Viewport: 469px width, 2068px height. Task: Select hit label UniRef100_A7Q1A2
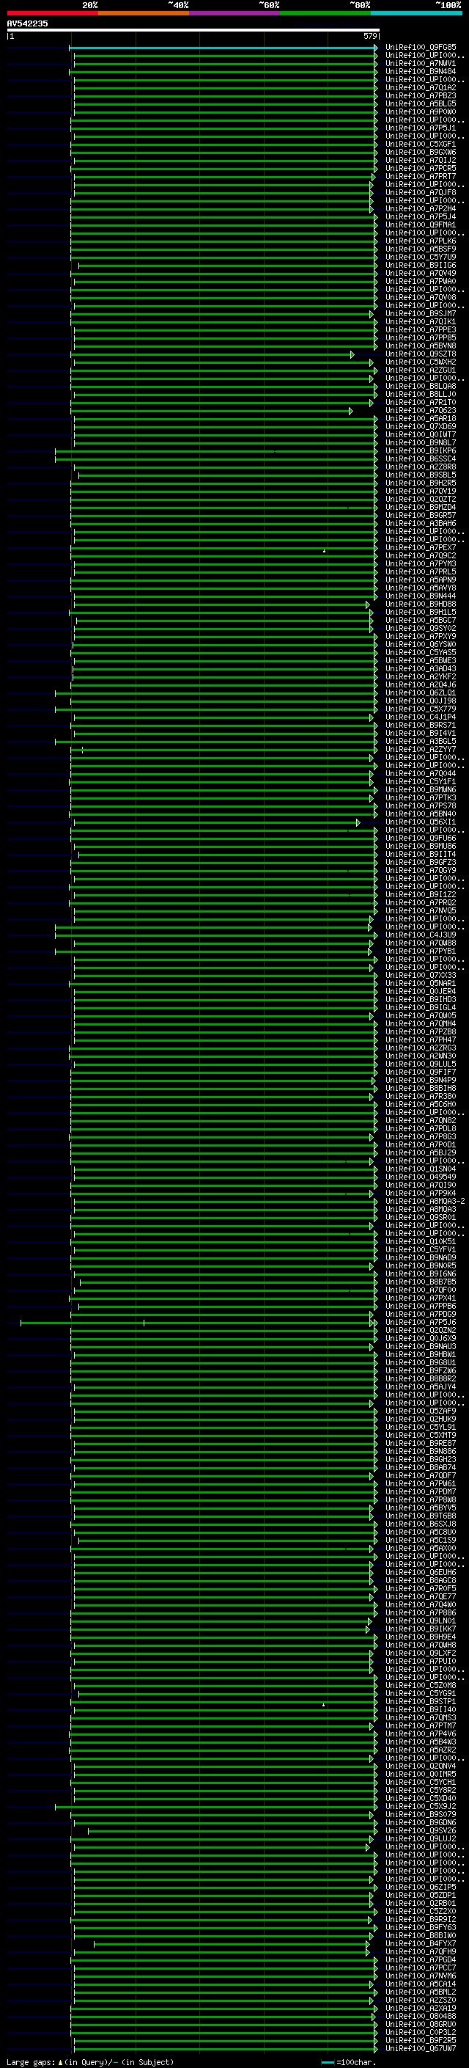tap(421, 87)
